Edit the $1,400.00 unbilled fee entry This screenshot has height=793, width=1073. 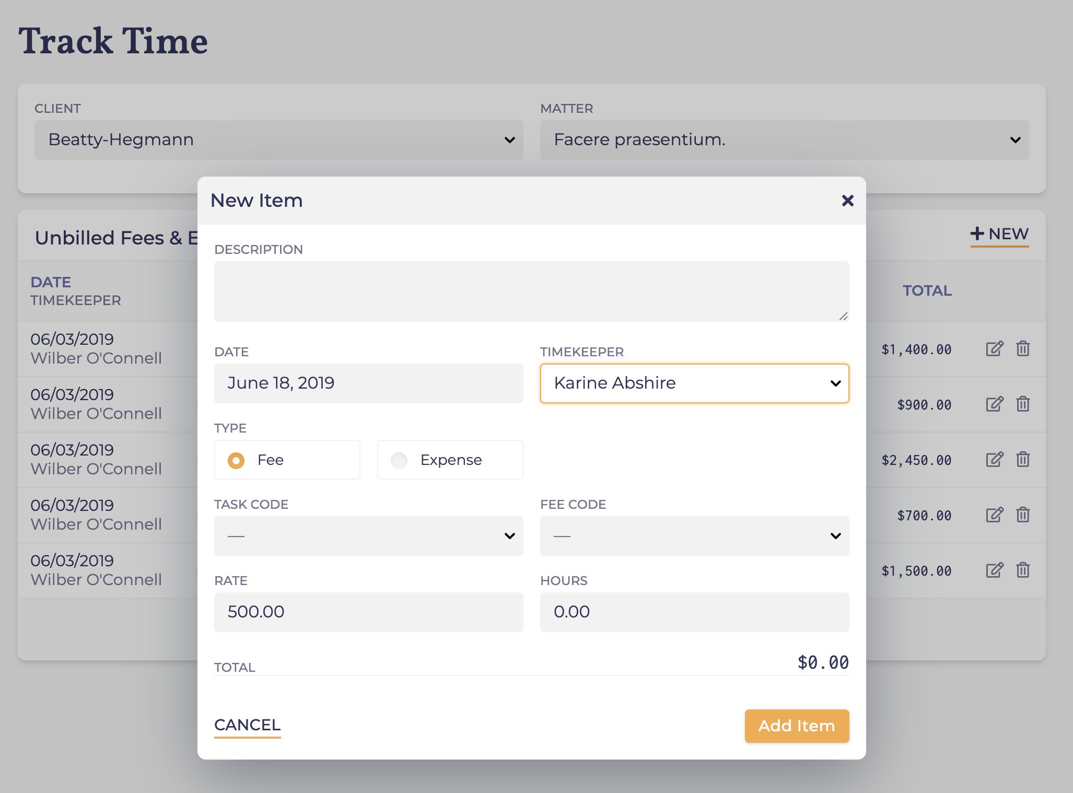994,349
